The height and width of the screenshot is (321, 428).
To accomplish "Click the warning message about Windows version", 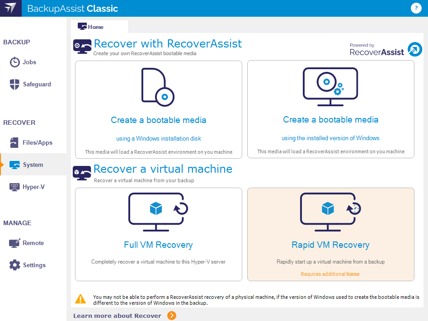I will pyautogui.click(x=256, y=300).
